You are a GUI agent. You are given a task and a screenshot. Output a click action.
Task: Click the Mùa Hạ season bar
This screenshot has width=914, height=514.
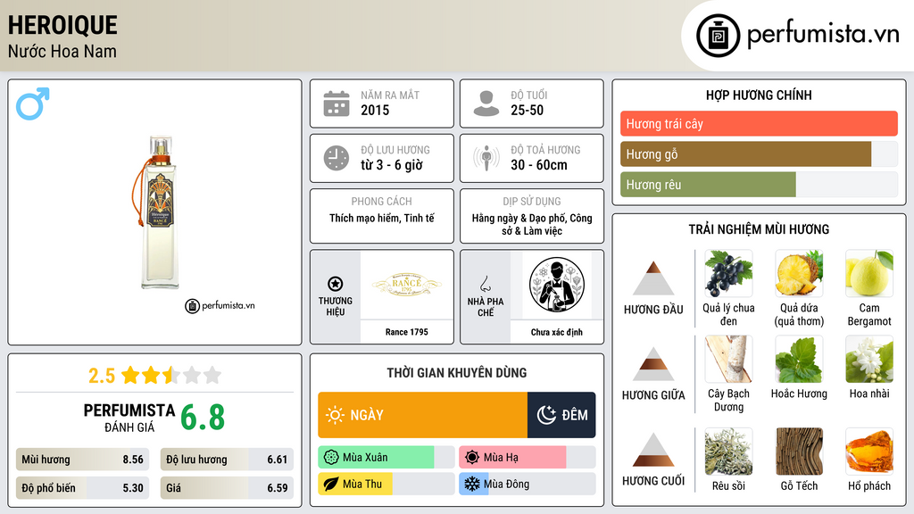pos(527,458)
